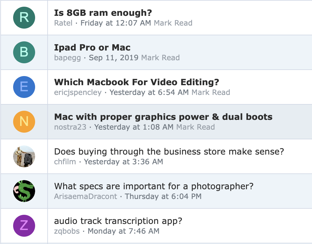This screenshot has width=312, height=244.
Task: Click the 'Thursday at 6:04 PM' timestamp
Action: [163, 197]
